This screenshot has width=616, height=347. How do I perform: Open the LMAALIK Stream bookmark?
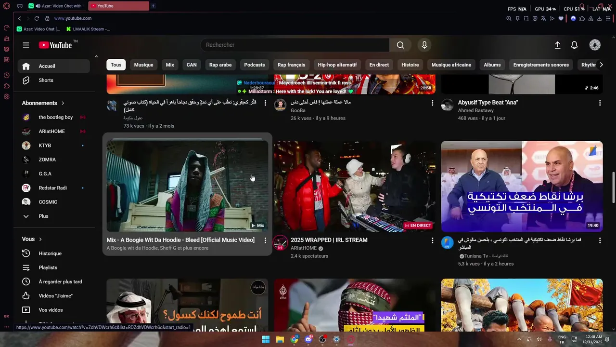(88, 29)
